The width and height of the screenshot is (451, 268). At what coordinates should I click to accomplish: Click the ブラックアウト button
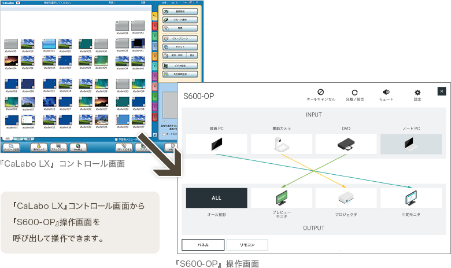pos(58,148)
